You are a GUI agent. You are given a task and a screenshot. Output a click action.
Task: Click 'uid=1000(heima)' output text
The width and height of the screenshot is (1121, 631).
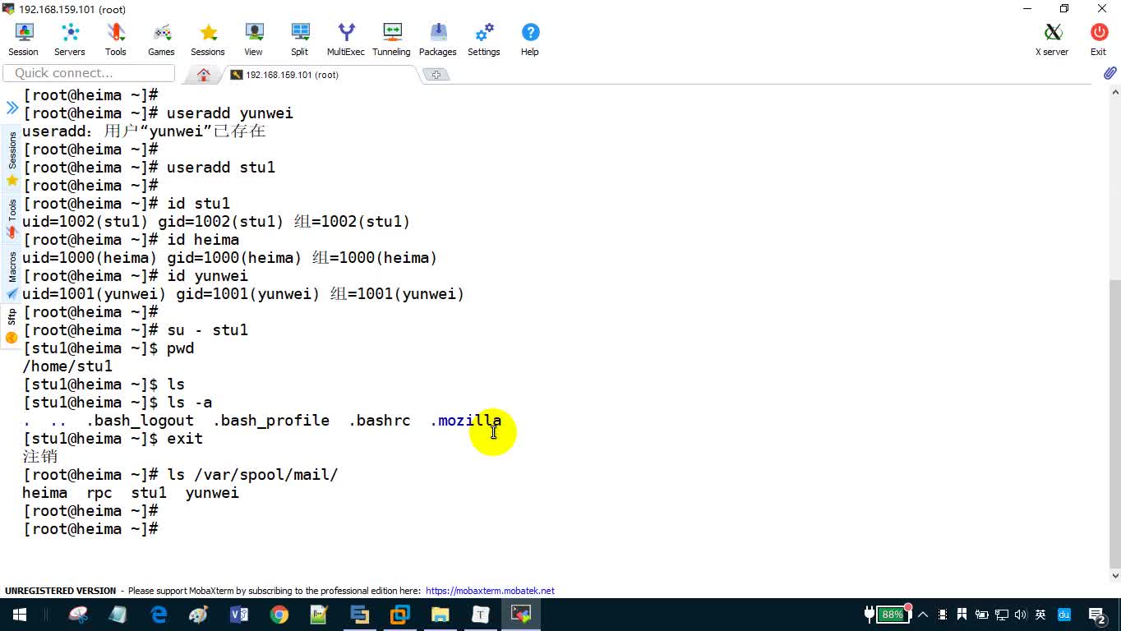[x=90, y=258]
